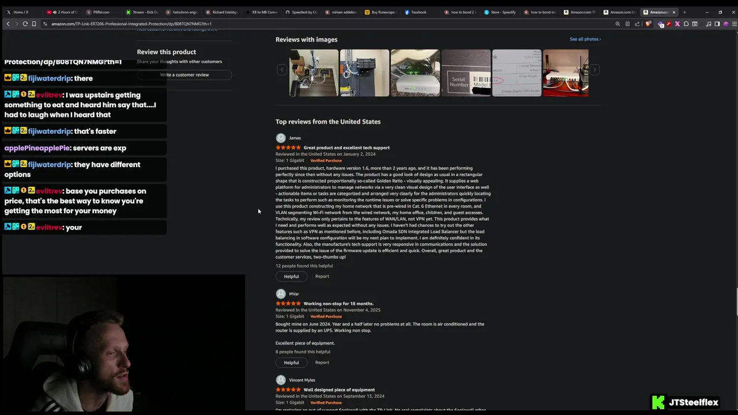The width and height of the screenshot is (738, 415).
Task: Open the browser hamburger menu
Action: (x=733, y=24)
